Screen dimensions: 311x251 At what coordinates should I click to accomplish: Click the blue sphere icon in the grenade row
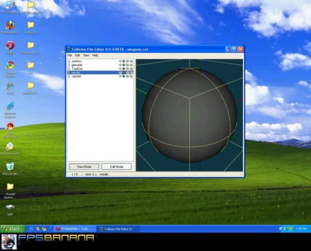click(124, 65)
